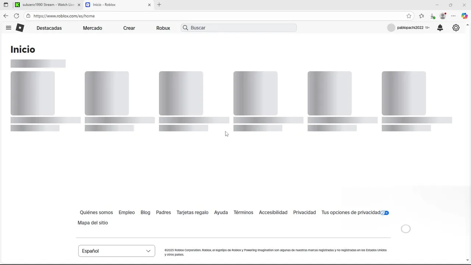The width and height of the screenshot is (471, 265).
Task: Click the search magnifier icon
Action: coord(185,28)
